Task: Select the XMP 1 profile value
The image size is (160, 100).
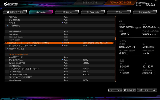Action: [x=66, y=43]
